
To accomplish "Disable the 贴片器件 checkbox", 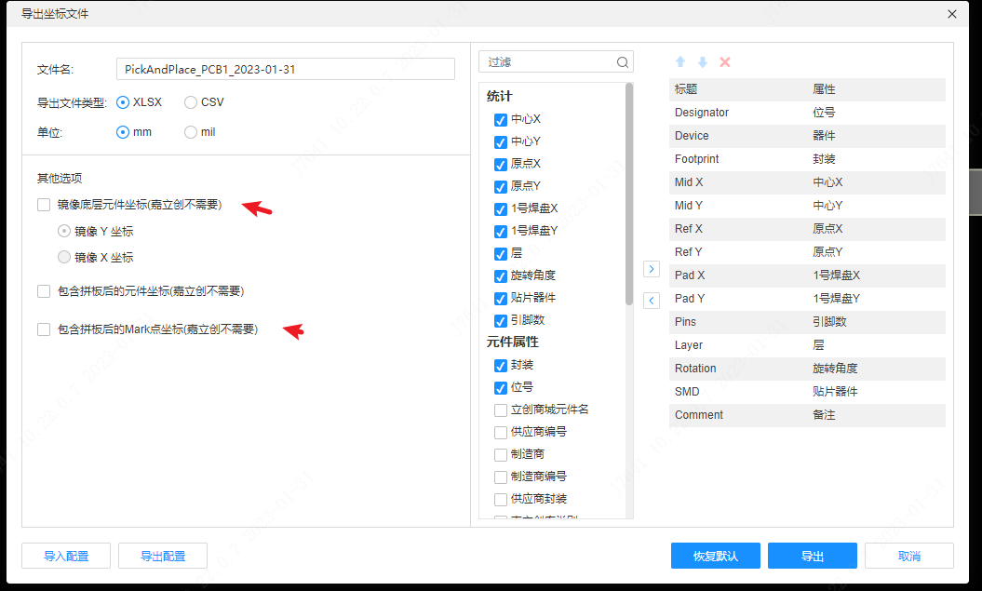I will pos(500,298).
